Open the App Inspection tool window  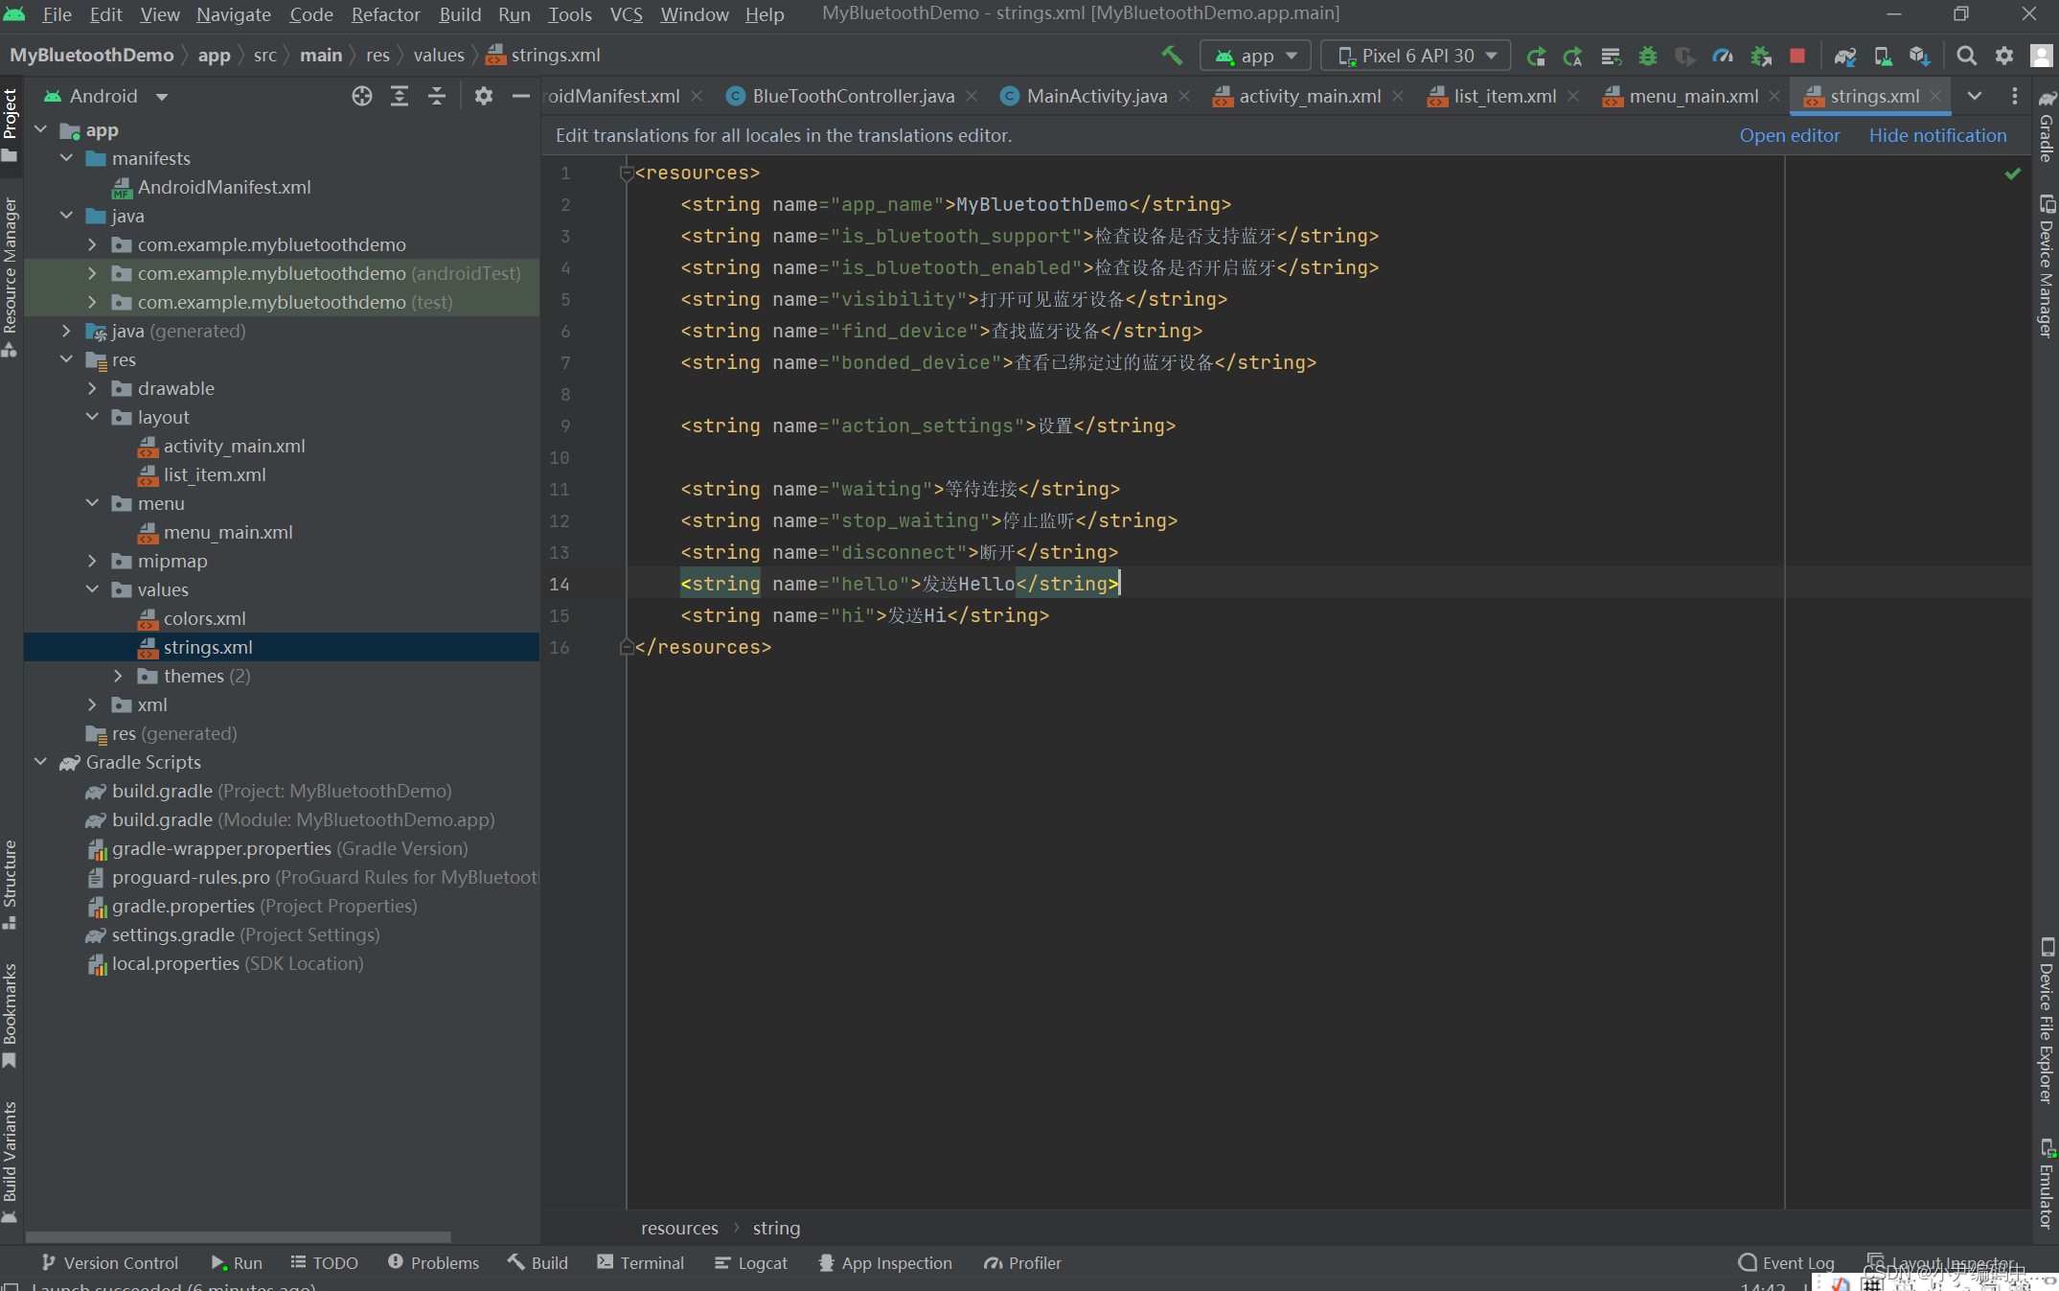[x=885, y=1263]
